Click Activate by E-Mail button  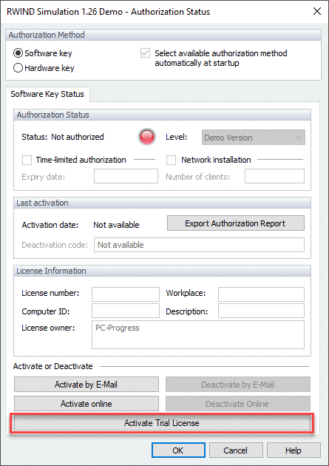coord(87,385)
